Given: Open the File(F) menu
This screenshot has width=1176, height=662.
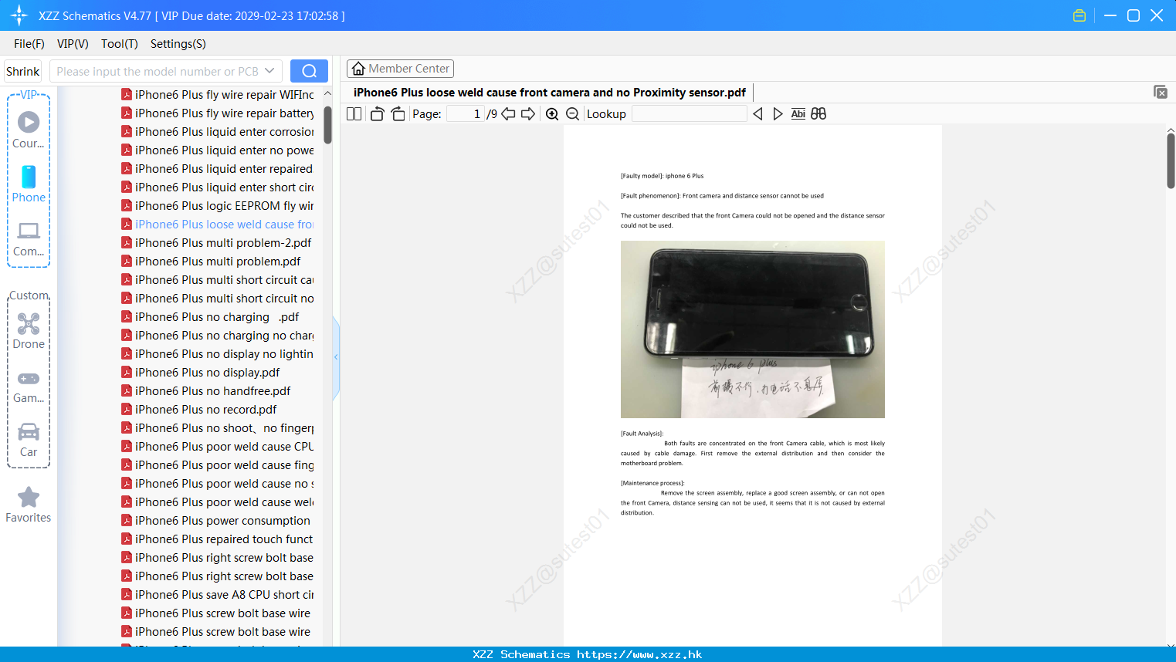Looking at the screenshot, I should tap(29, 44).
